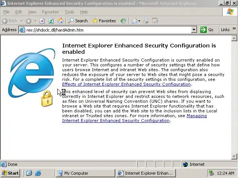This screenshot has width=238, height=178.
Task: Restore down the Internet Explorer window
Action: point(227,3)
